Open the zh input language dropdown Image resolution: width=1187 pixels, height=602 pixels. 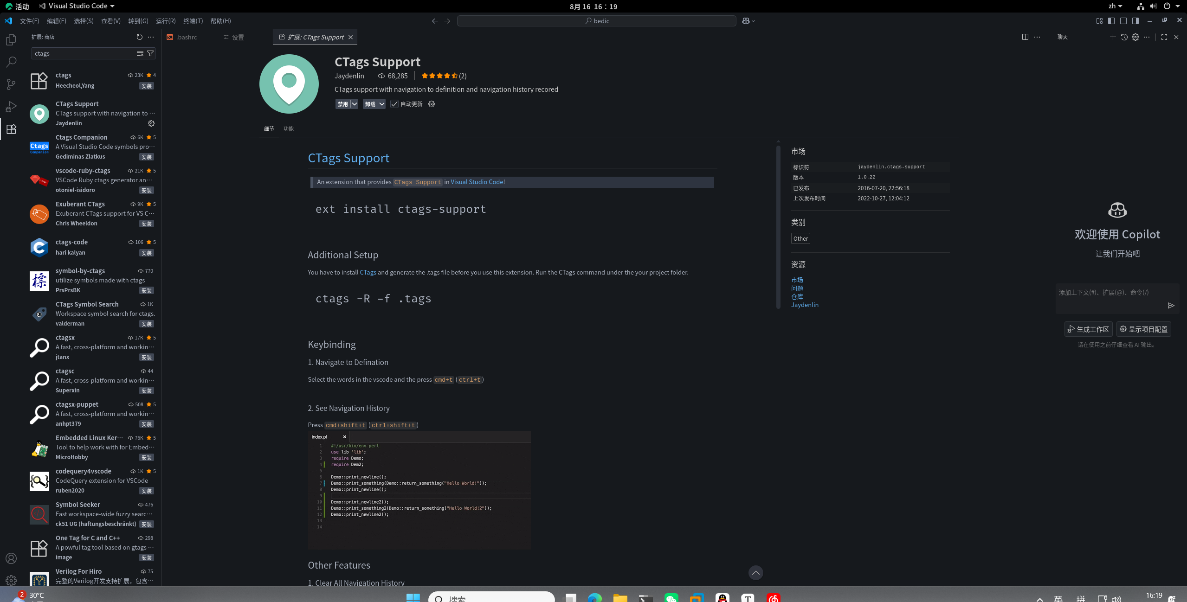(x=1115, y=6)
